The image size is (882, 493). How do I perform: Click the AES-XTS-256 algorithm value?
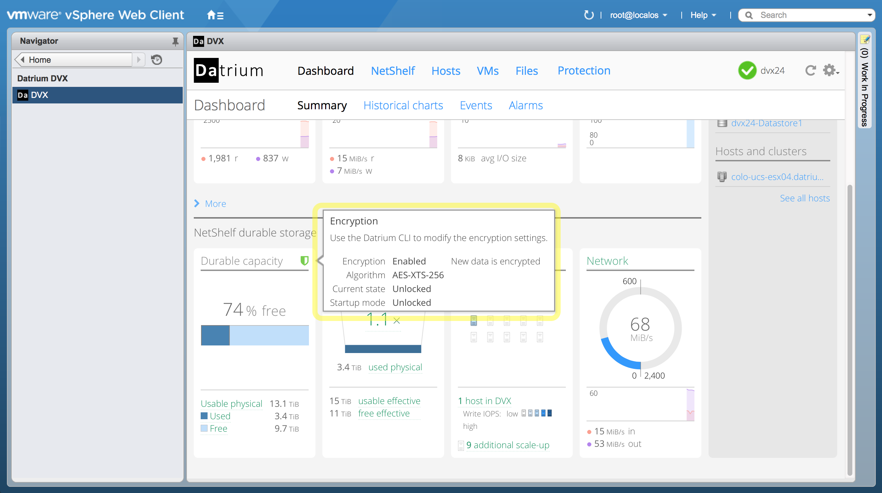tap(418, 275)
